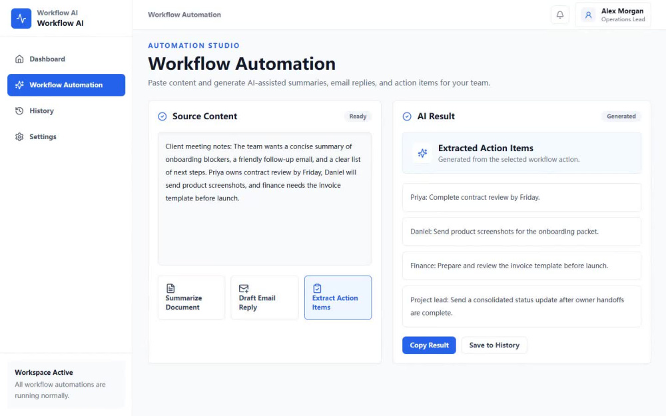Click the check circle icon beside Source Content
Viewport: 666px width, 416px height.
(x=163, y=116)
